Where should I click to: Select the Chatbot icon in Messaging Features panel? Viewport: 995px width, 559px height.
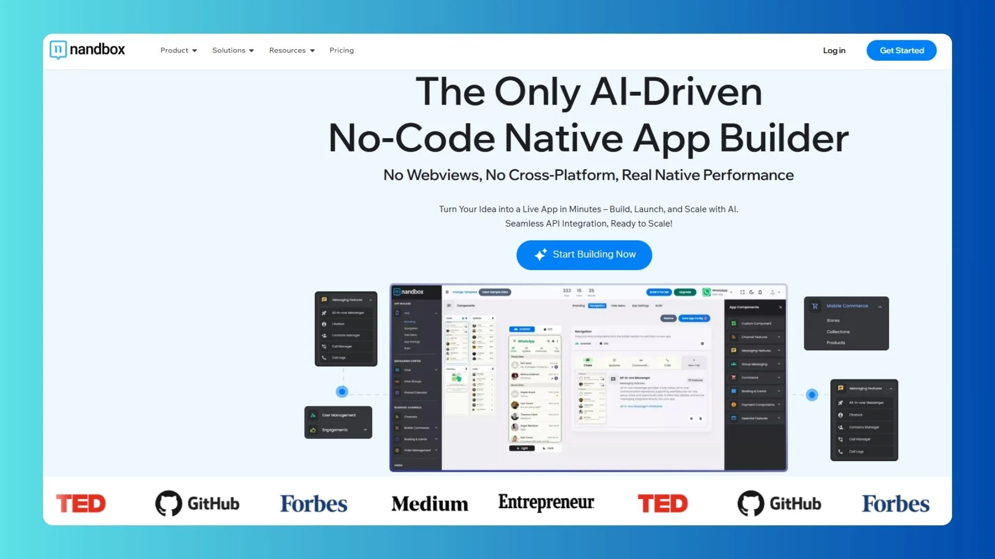(x=323, y=324)
